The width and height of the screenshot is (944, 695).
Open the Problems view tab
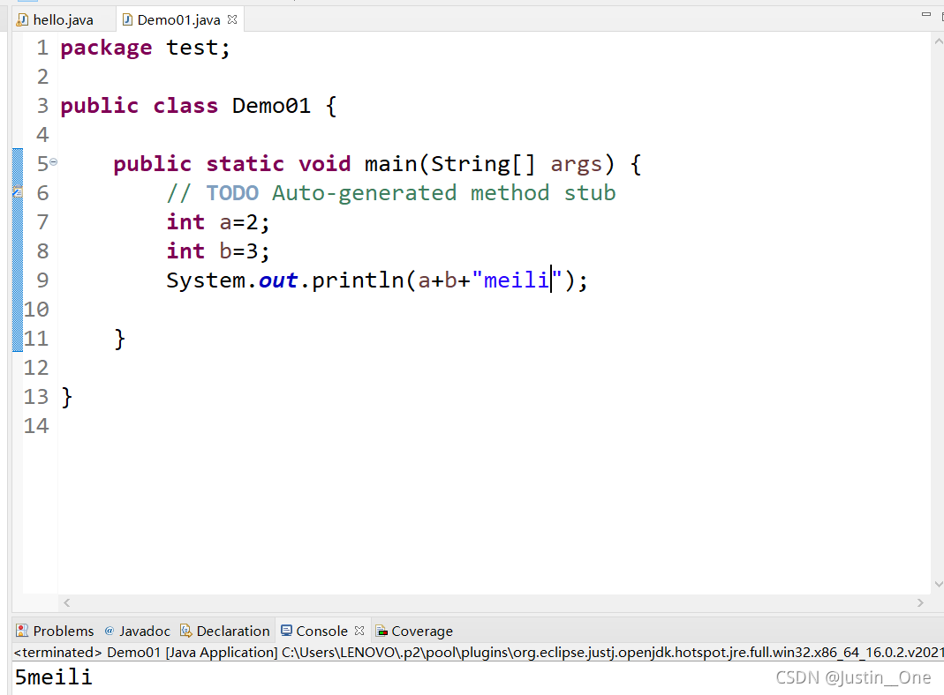tap(55, 631)
